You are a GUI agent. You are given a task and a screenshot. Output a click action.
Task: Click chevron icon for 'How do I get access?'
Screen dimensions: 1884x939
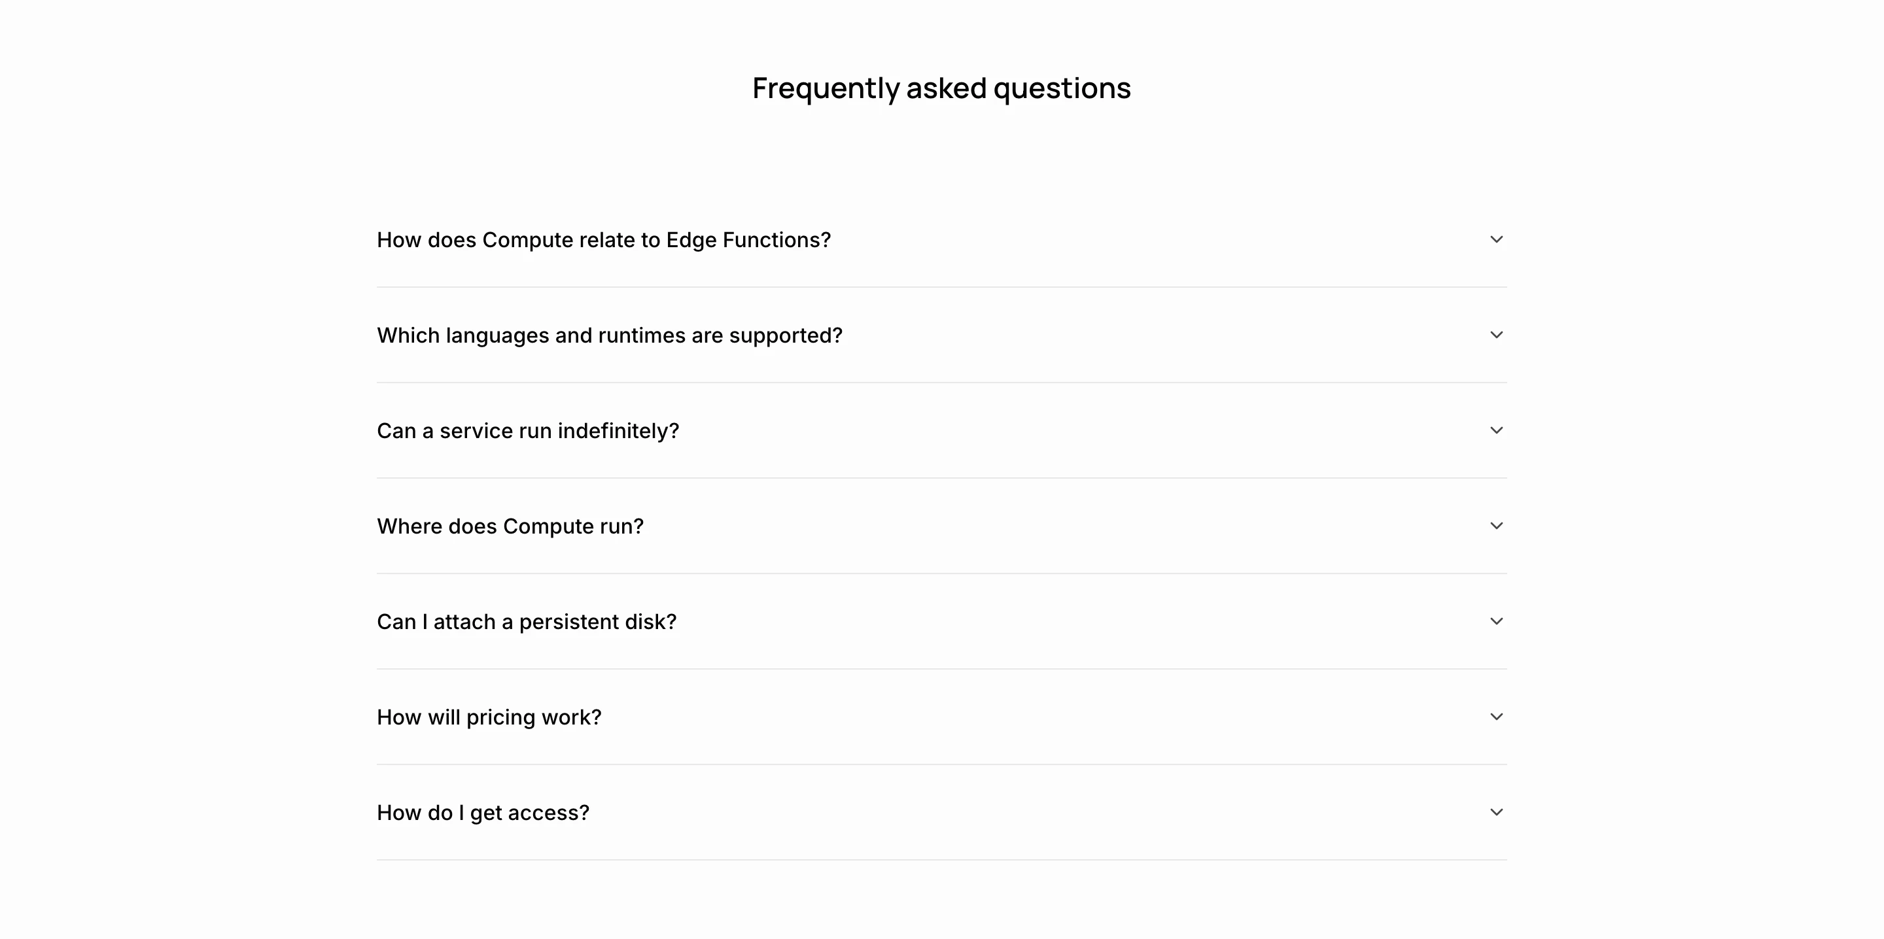[1496, 813]
